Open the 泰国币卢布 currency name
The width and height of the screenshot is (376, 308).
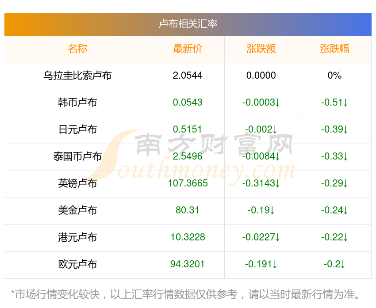click(77, 156)
